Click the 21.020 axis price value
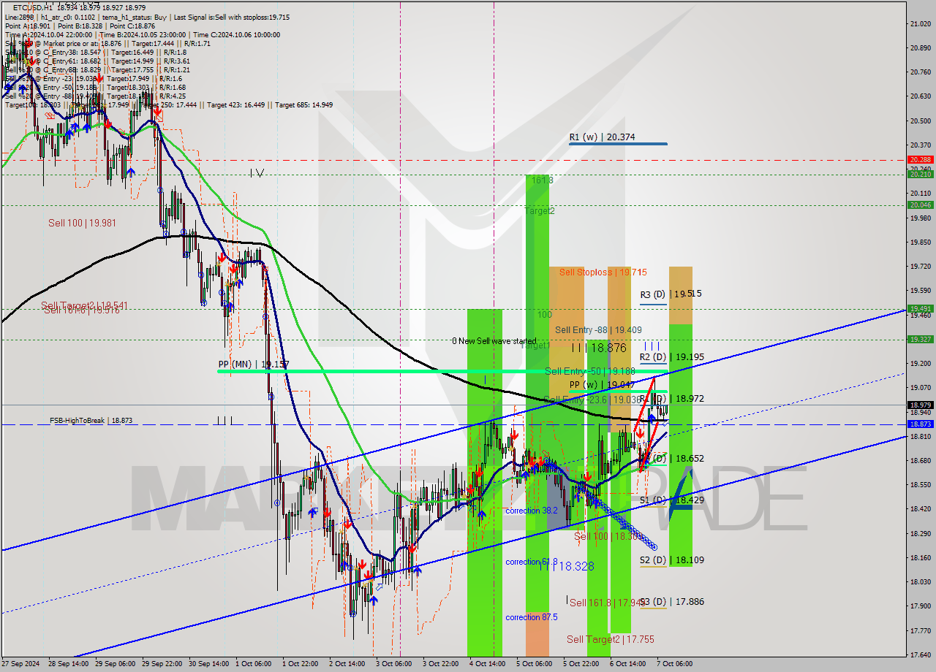Image resolution: width=936 pixels, height=672 pixels. (x=920, y=23)
